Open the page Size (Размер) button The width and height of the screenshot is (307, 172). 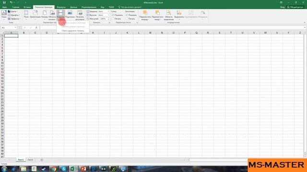click(x=45, y=15)
